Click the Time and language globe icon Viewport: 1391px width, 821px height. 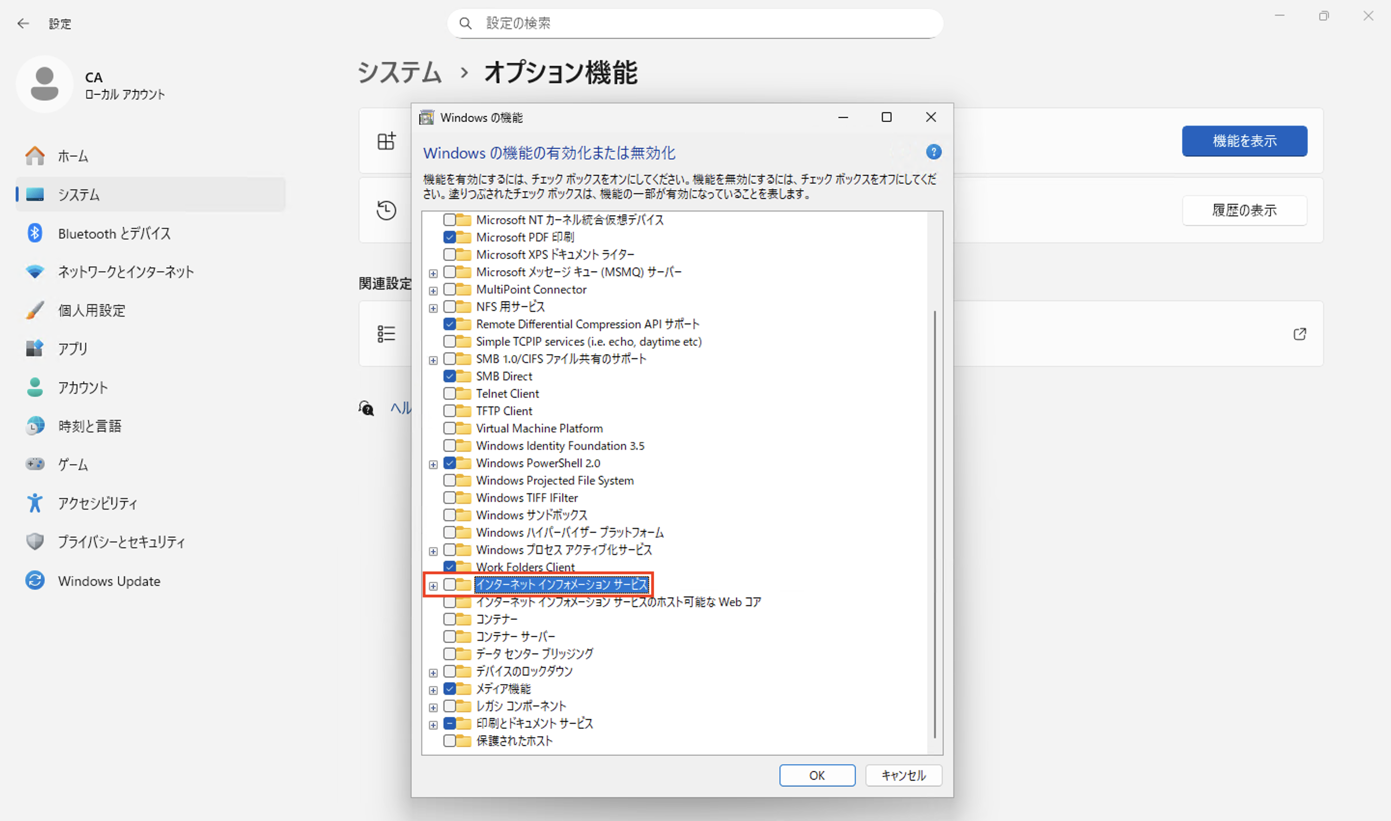[x=35, y=426]
